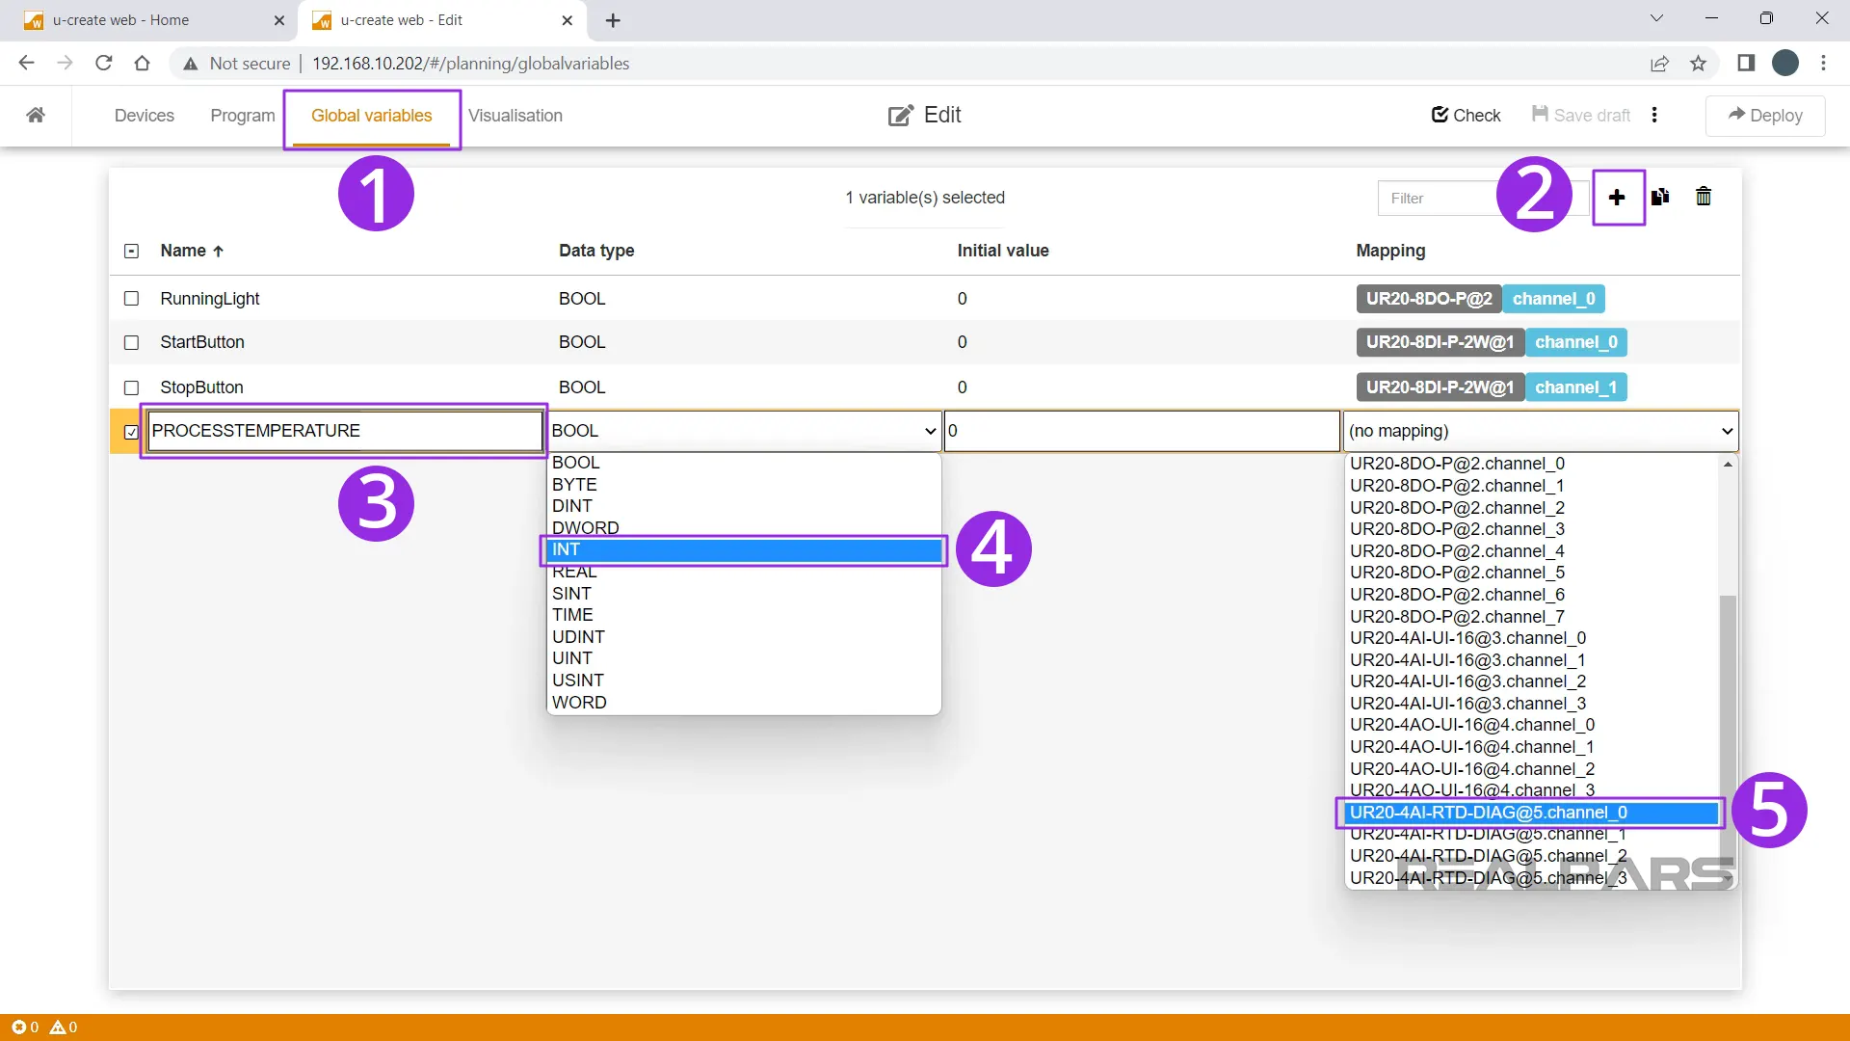Toggle checkbox for PROCESSTEMPERATURE variable
The width and height of the screenshot is (1850, 1041).
point(131,431)
